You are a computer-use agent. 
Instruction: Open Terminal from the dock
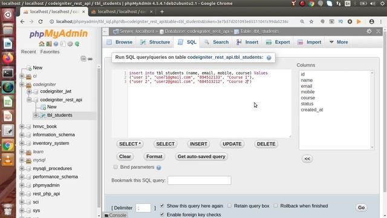click(x=8, y=73)
